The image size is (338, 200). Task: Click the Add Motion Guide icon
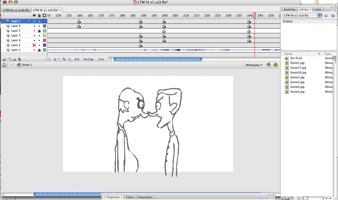point(9,59)
